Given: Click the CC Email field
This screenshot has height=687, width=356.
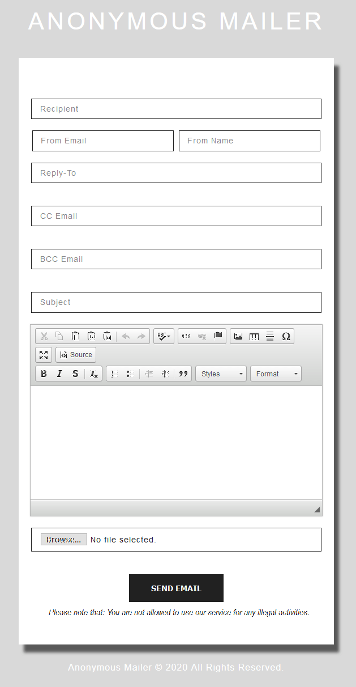Looking at the screenshot, I should 176,216.
